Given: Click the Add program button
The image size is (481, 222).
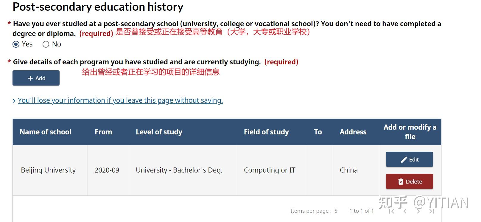Looking at the screenshot, I should pos(36,78).
